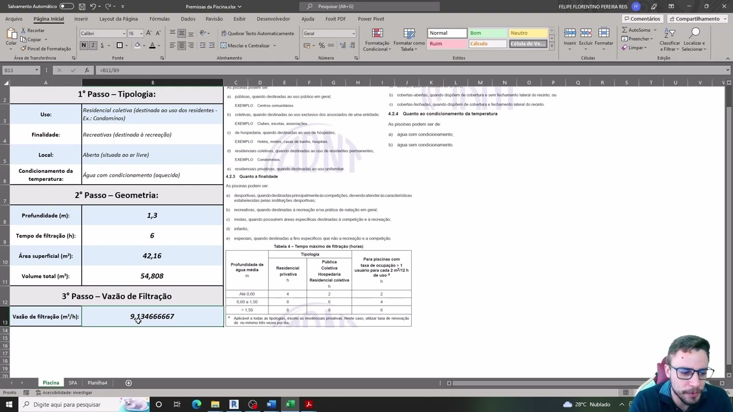Click the Undo arrow icon
The image size is (733, 412).
(x=93, y=6)
